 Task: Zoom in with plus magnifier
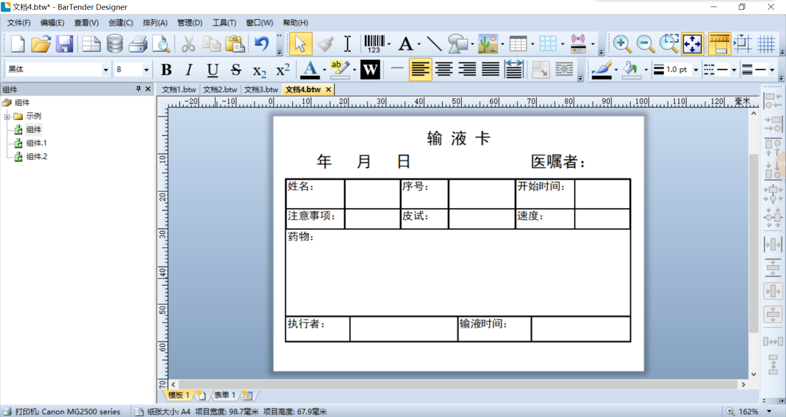[x=622, y=44]
